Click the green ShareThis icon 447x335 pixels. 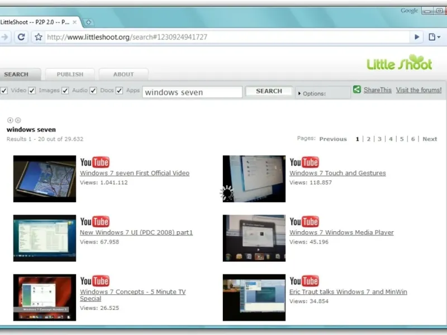pyautogui.click(x=357, y=89)
